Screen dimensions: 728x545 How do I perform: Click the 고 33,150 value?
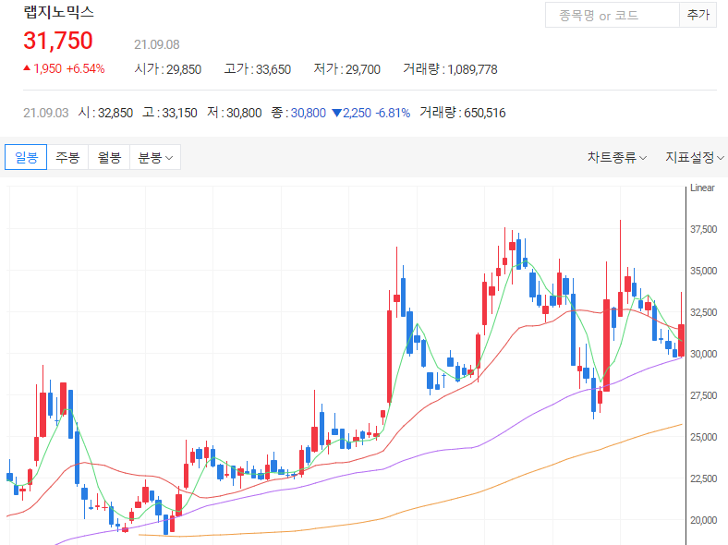(x=169, y=113)
